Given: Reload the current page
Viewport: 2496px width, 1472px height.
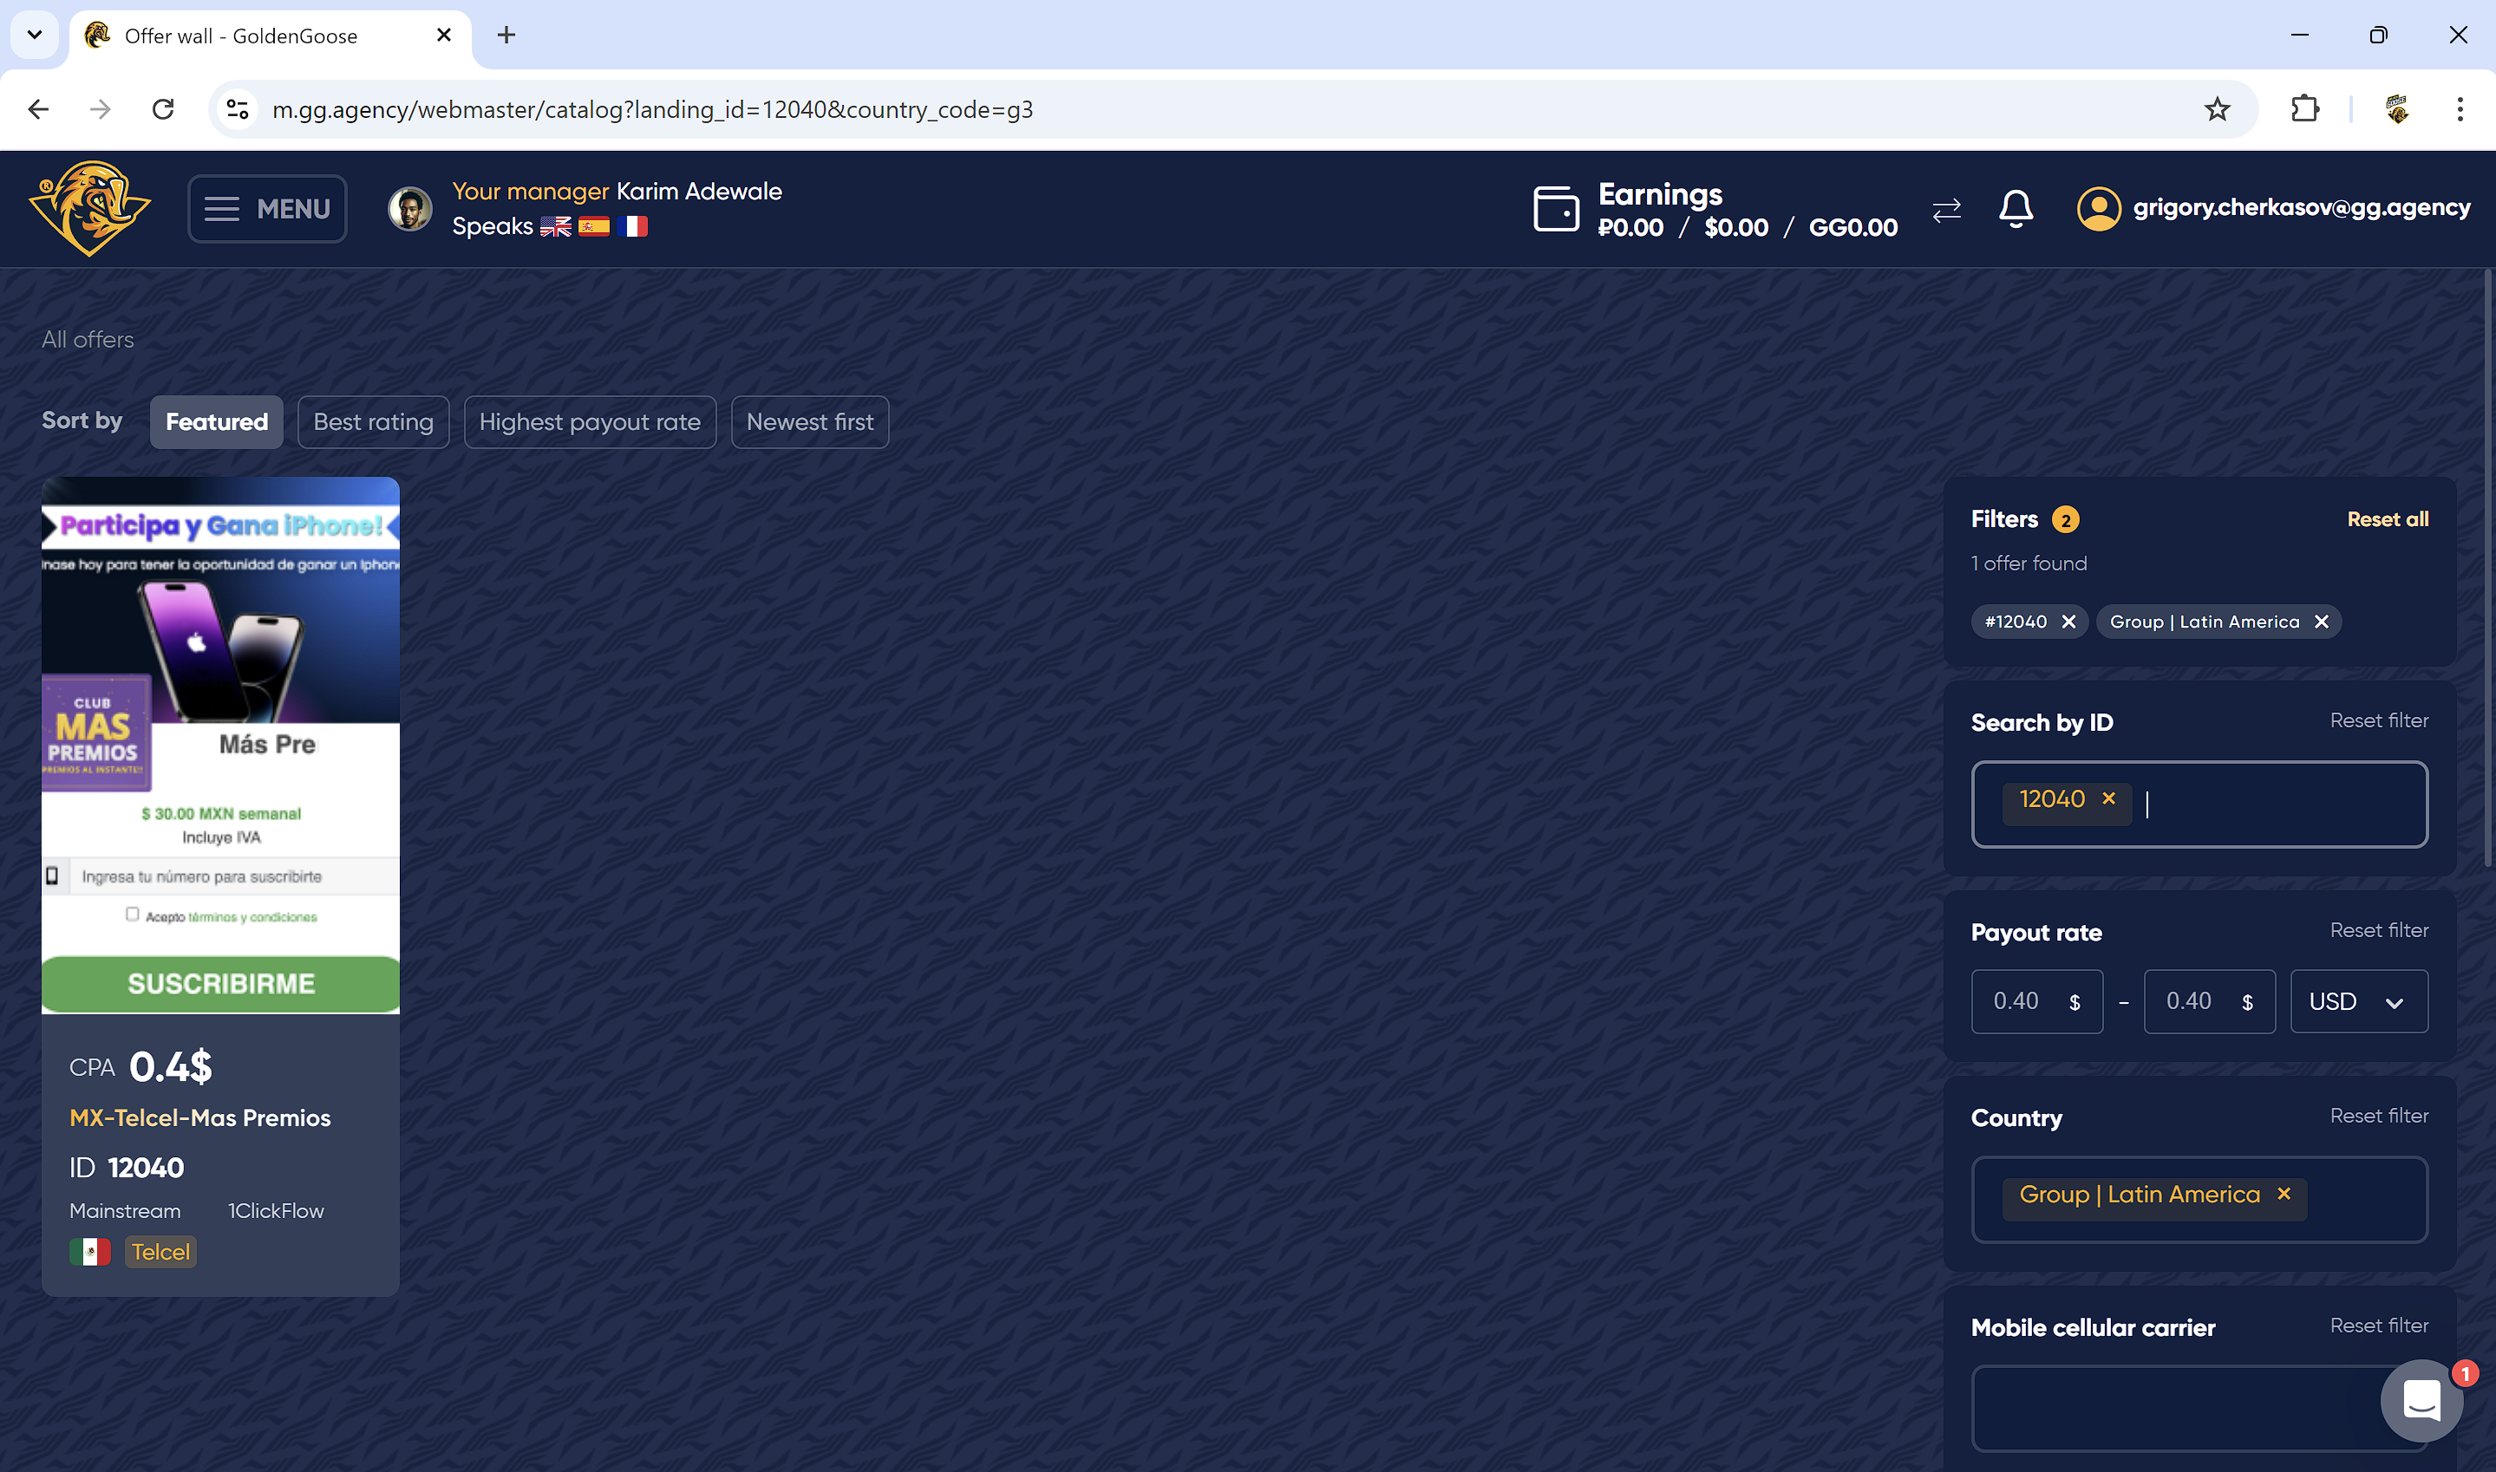Looking at the screenshot, I should [164, 109].
